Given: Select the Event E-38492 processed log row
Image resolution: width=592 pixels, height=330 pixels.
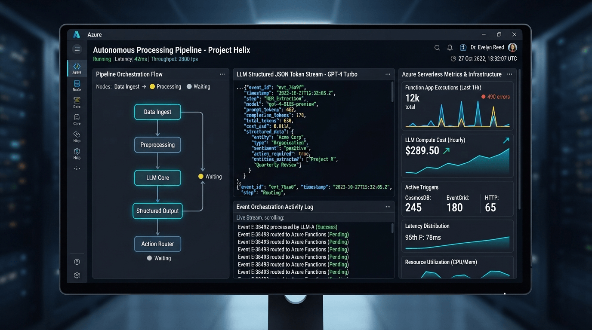Looking at the screenshot, I should (x=287, y=227).
